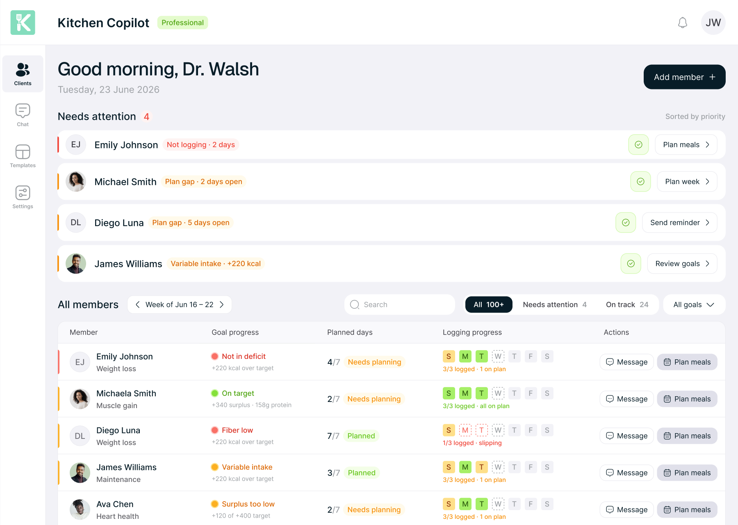Screen dimensions: 738x525
Task: Focus the member Search field
Action: click(x=400, y=305)
